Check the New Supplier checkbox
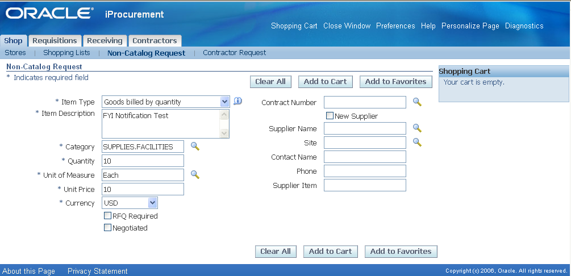The height and width of the screenshot is (276, 571). tap(330, 116)
